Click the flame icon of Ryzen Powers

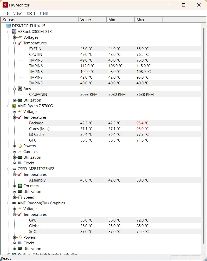pos(20,146)
